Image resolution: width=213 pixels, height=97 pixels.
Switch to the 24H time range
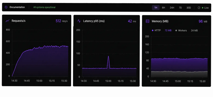click(172, 8)
